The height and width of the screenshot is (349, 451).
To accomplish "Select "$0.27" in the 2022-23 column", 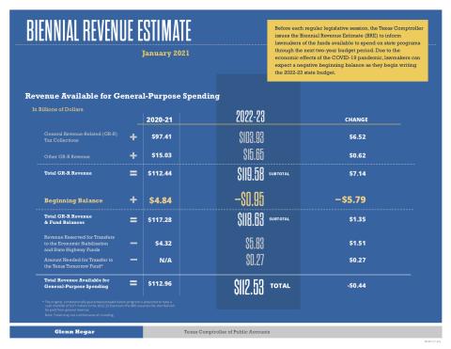I will pos(255,260).
